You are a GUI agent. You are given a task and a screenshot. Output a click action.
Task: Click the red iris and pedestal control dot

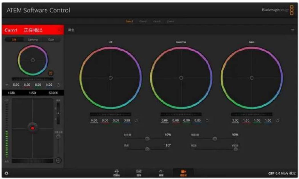(x=33, y=128)
